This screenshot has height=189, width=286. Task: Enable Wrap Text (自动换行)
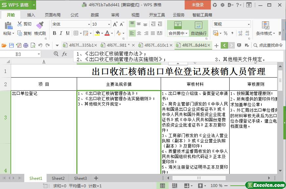(198, 25)
